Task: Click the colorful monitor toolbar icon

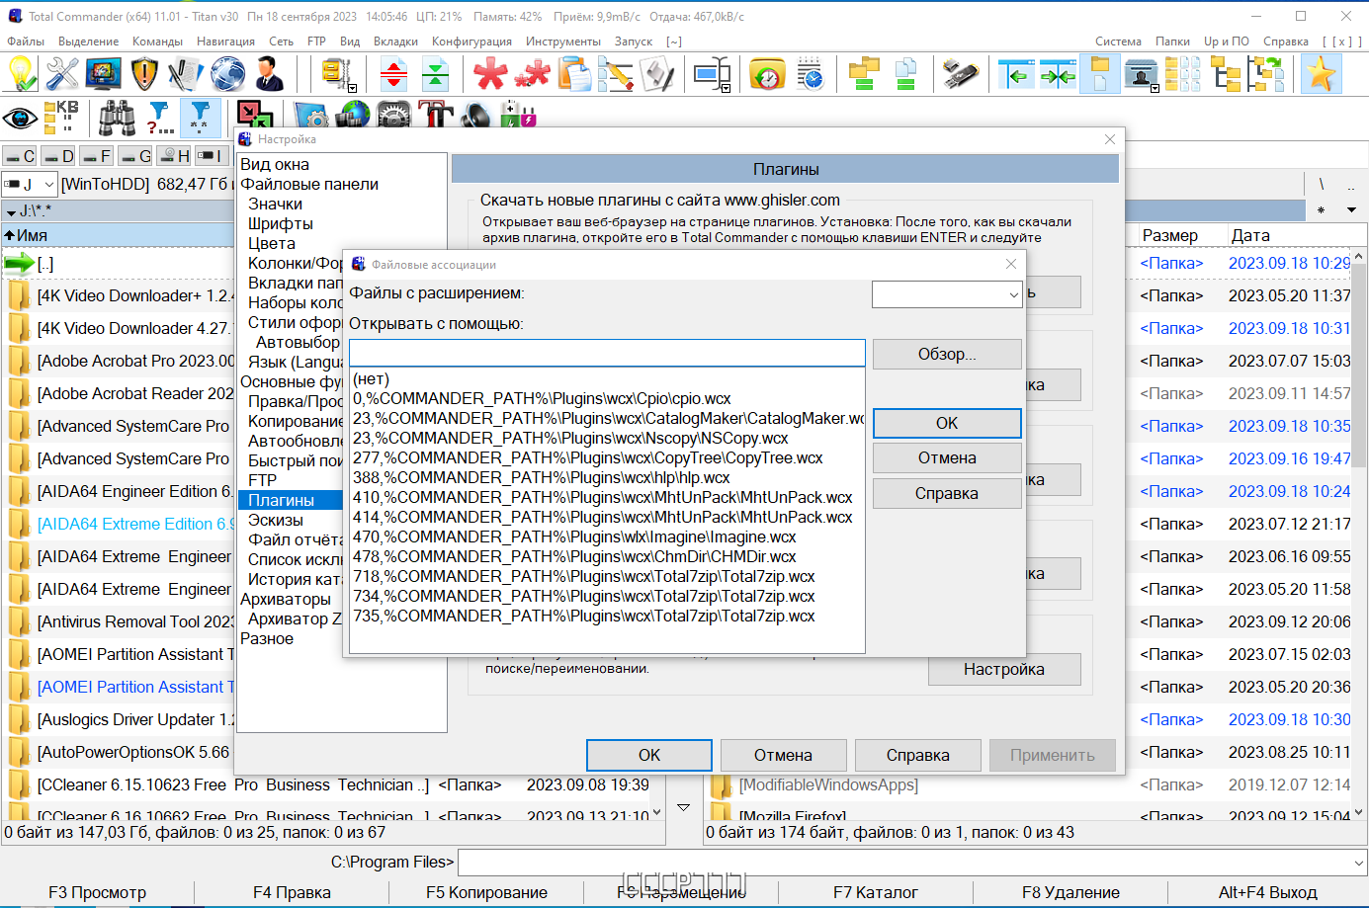Action: [103, 74]
